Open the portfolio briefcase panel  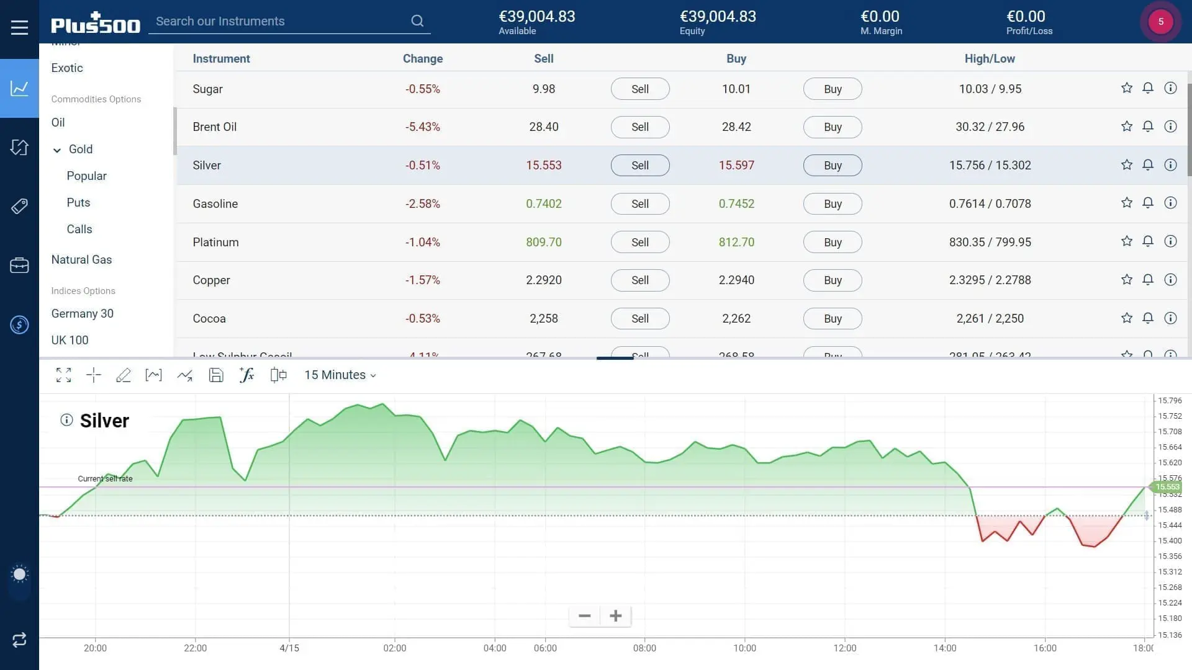point(19,266)
